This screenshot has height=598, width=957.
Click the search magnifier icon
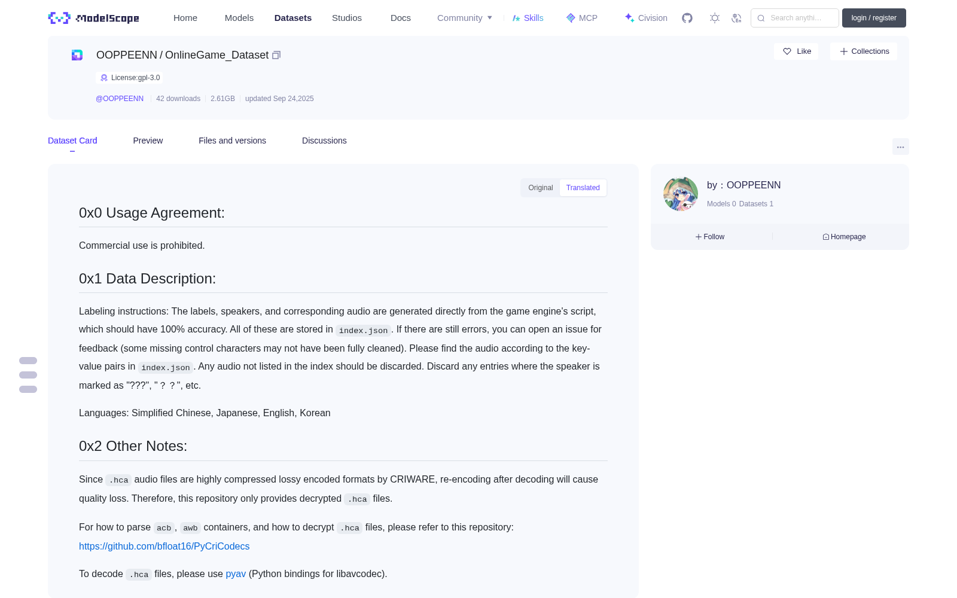pos(761,18)
